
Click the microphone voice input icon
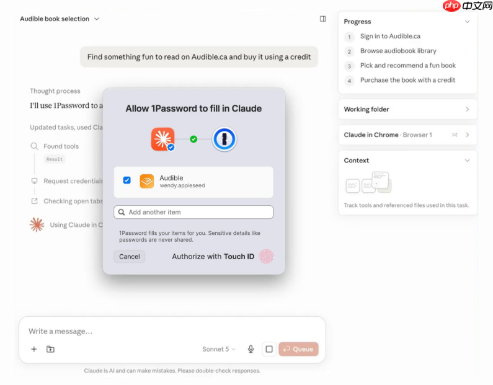point(251,349)
